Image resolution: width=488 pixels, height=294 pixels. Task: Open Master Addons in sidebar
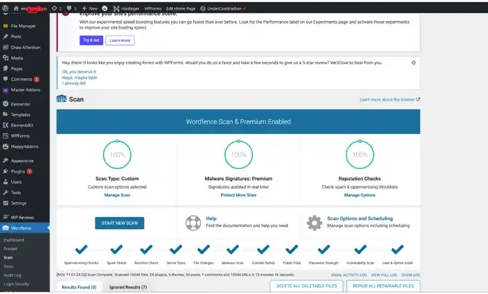26,90
